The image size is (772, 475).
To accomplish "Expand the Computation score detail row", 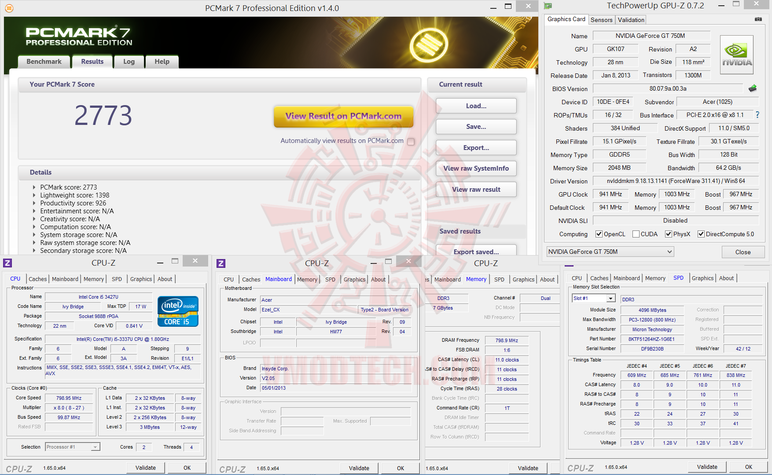I will coord(34,227).
